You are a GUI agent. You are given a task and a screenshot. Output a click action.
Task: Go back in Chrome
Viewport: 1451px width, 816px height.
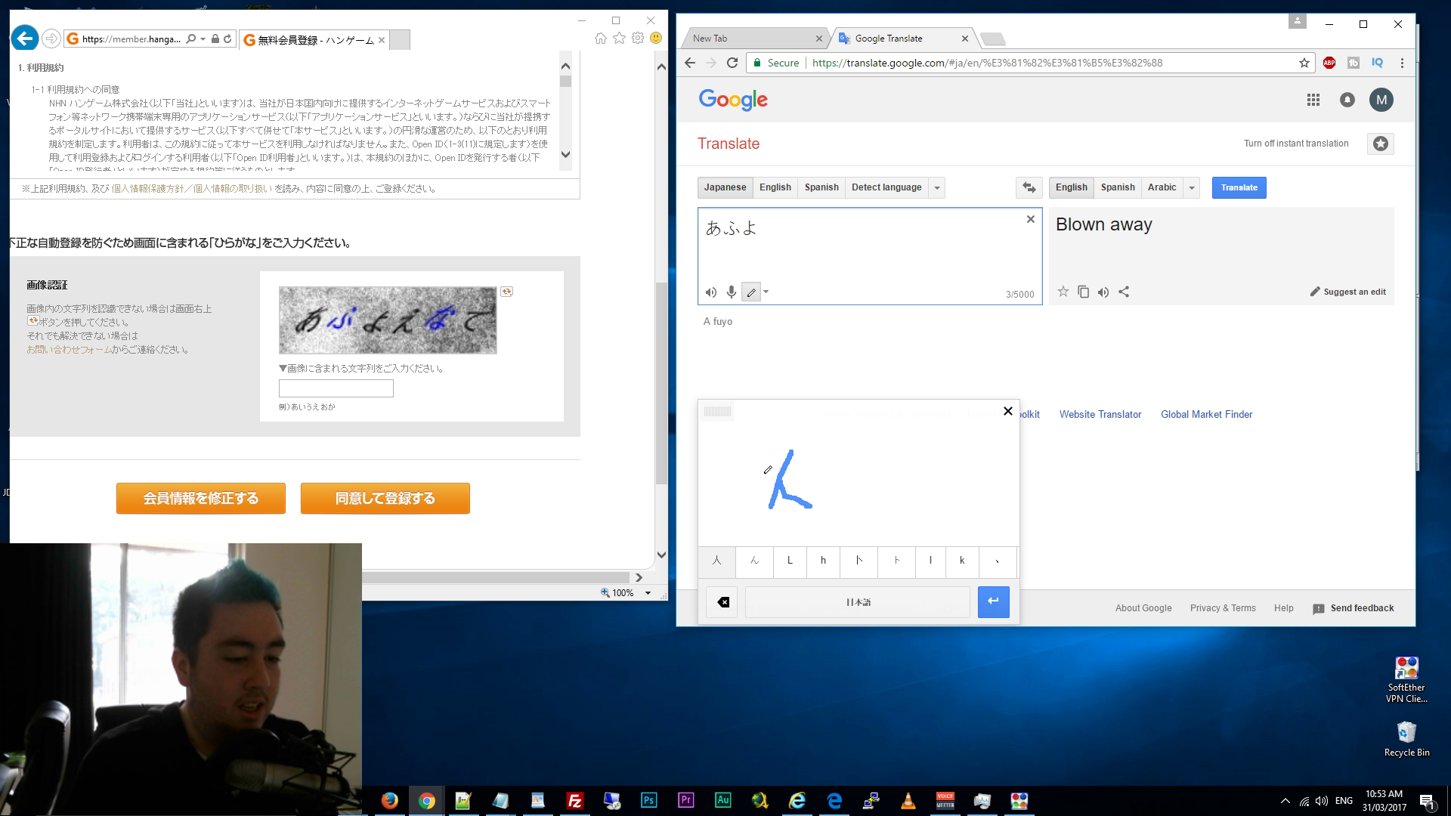pos(689,63)
